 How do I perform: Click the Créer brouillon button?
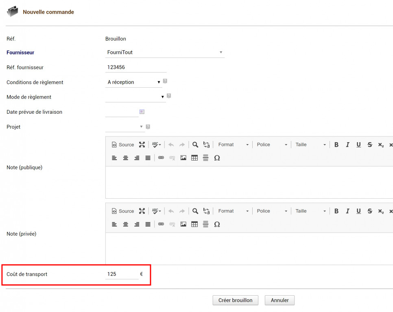pos(235,300)
